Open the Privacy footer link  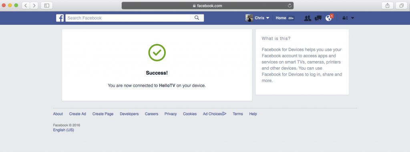[171, 114]
